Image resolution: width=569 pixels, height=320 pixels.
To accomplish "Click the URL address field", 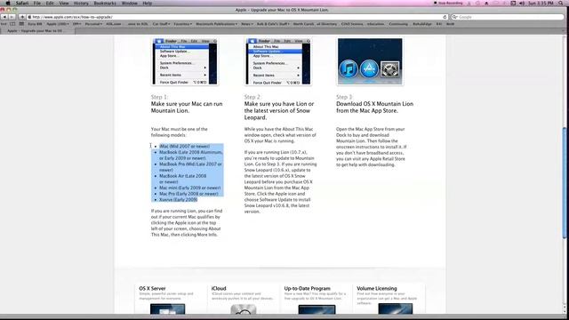I will [x=237, y=17].
